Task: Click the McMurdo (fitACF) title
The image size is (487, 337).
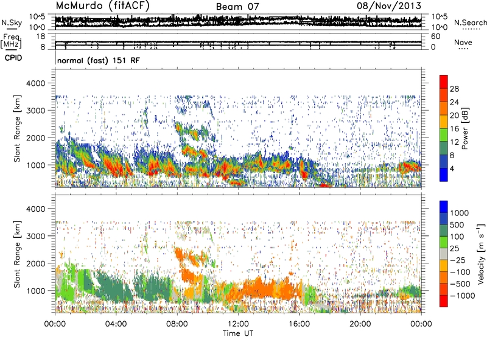Action: (102, 6)
